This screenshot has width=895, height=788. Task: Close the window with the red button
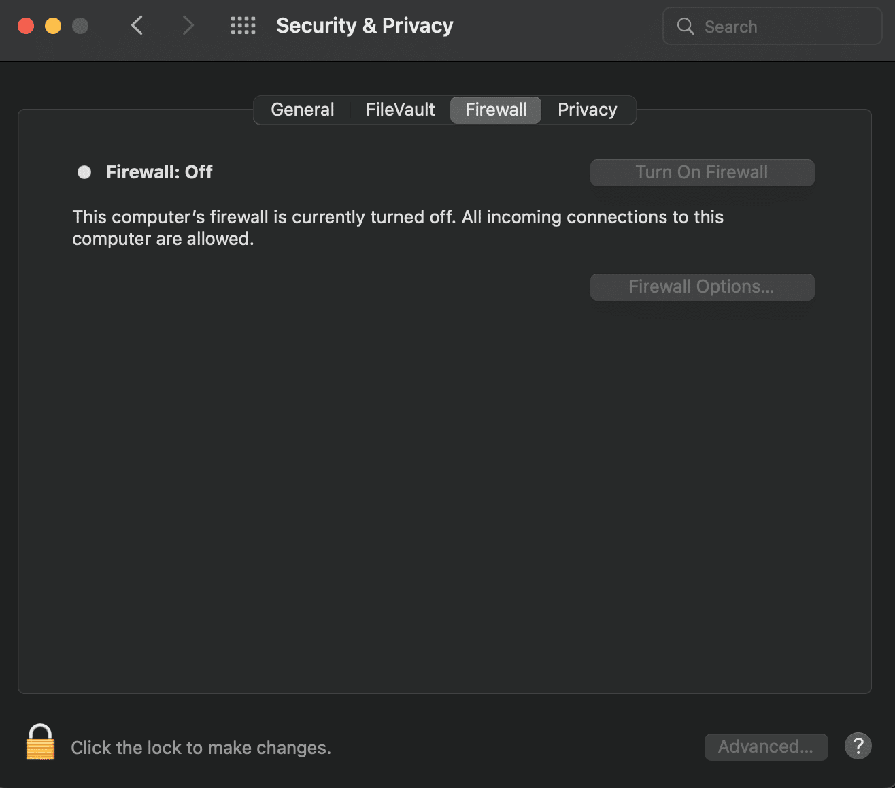point(26,26)
